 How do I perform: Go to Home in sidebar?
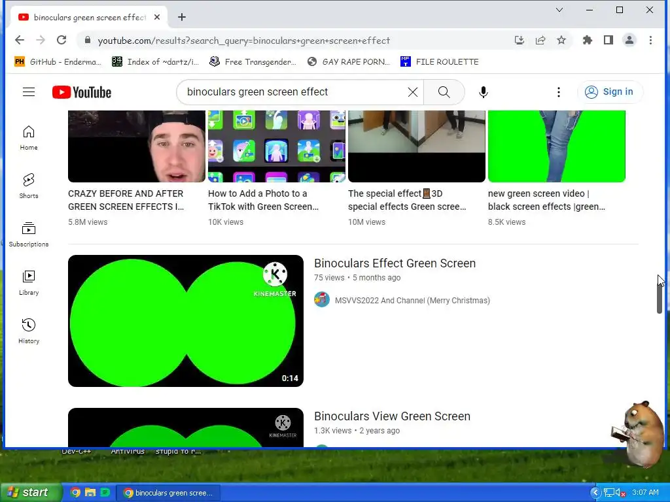click(x=29, y=138)
